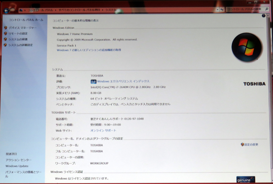This screenshot has width=273, height=184.
Task: Click the genuine Microsoft badge
Action: [246, 180]
